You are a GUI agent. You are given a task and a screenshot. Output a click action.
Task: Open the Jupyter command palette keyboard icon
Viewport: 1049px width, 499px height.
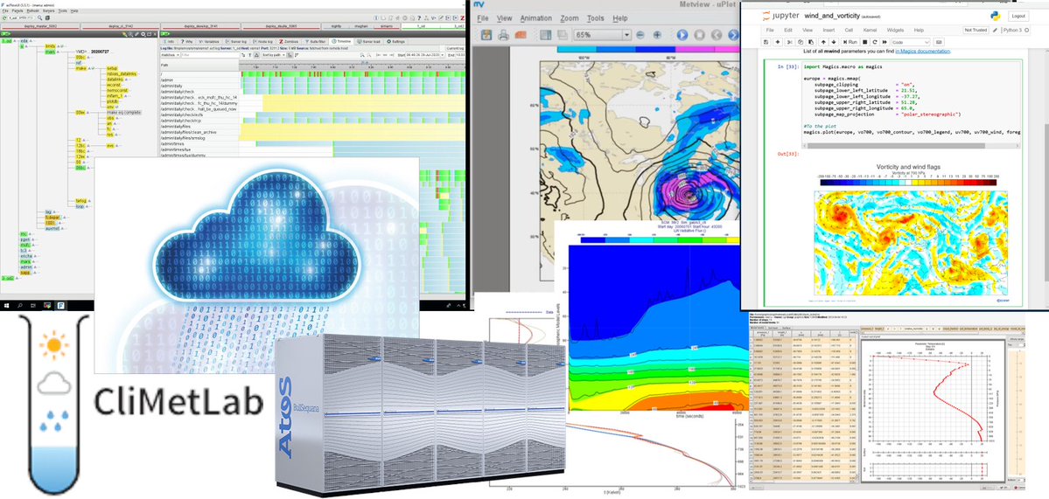pos(939,42)
